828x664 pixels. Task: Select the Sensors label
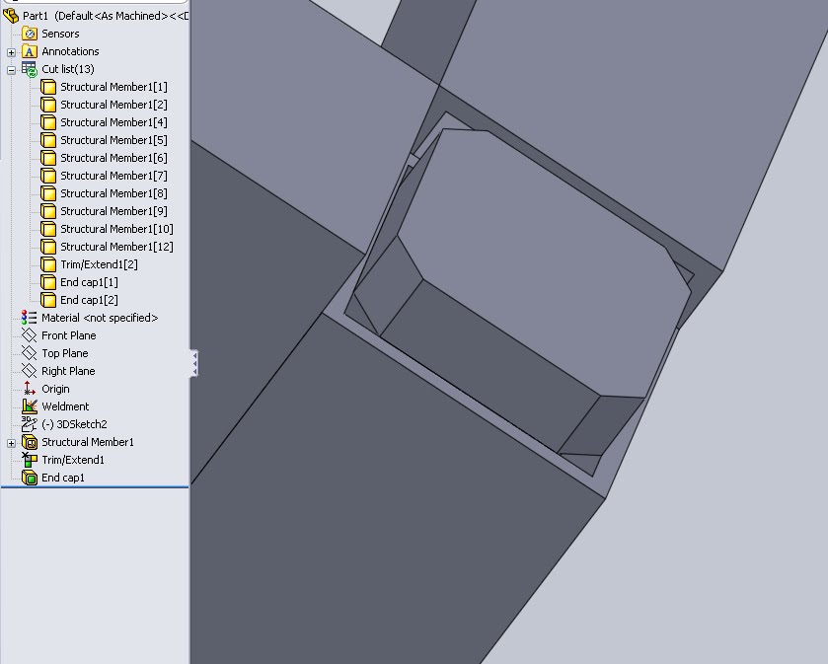coord(60,34)
